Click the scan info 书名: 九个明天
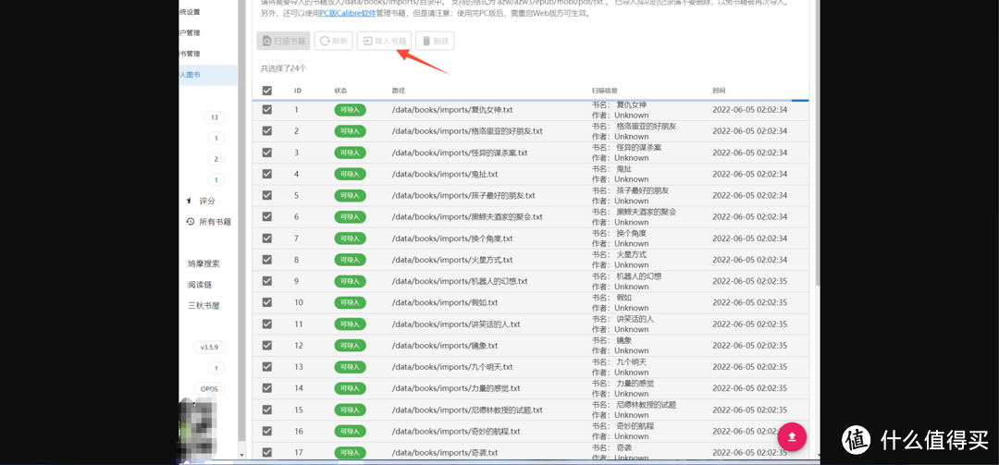Viewport: 999px width, 465px height. click(x=619, y=361)
